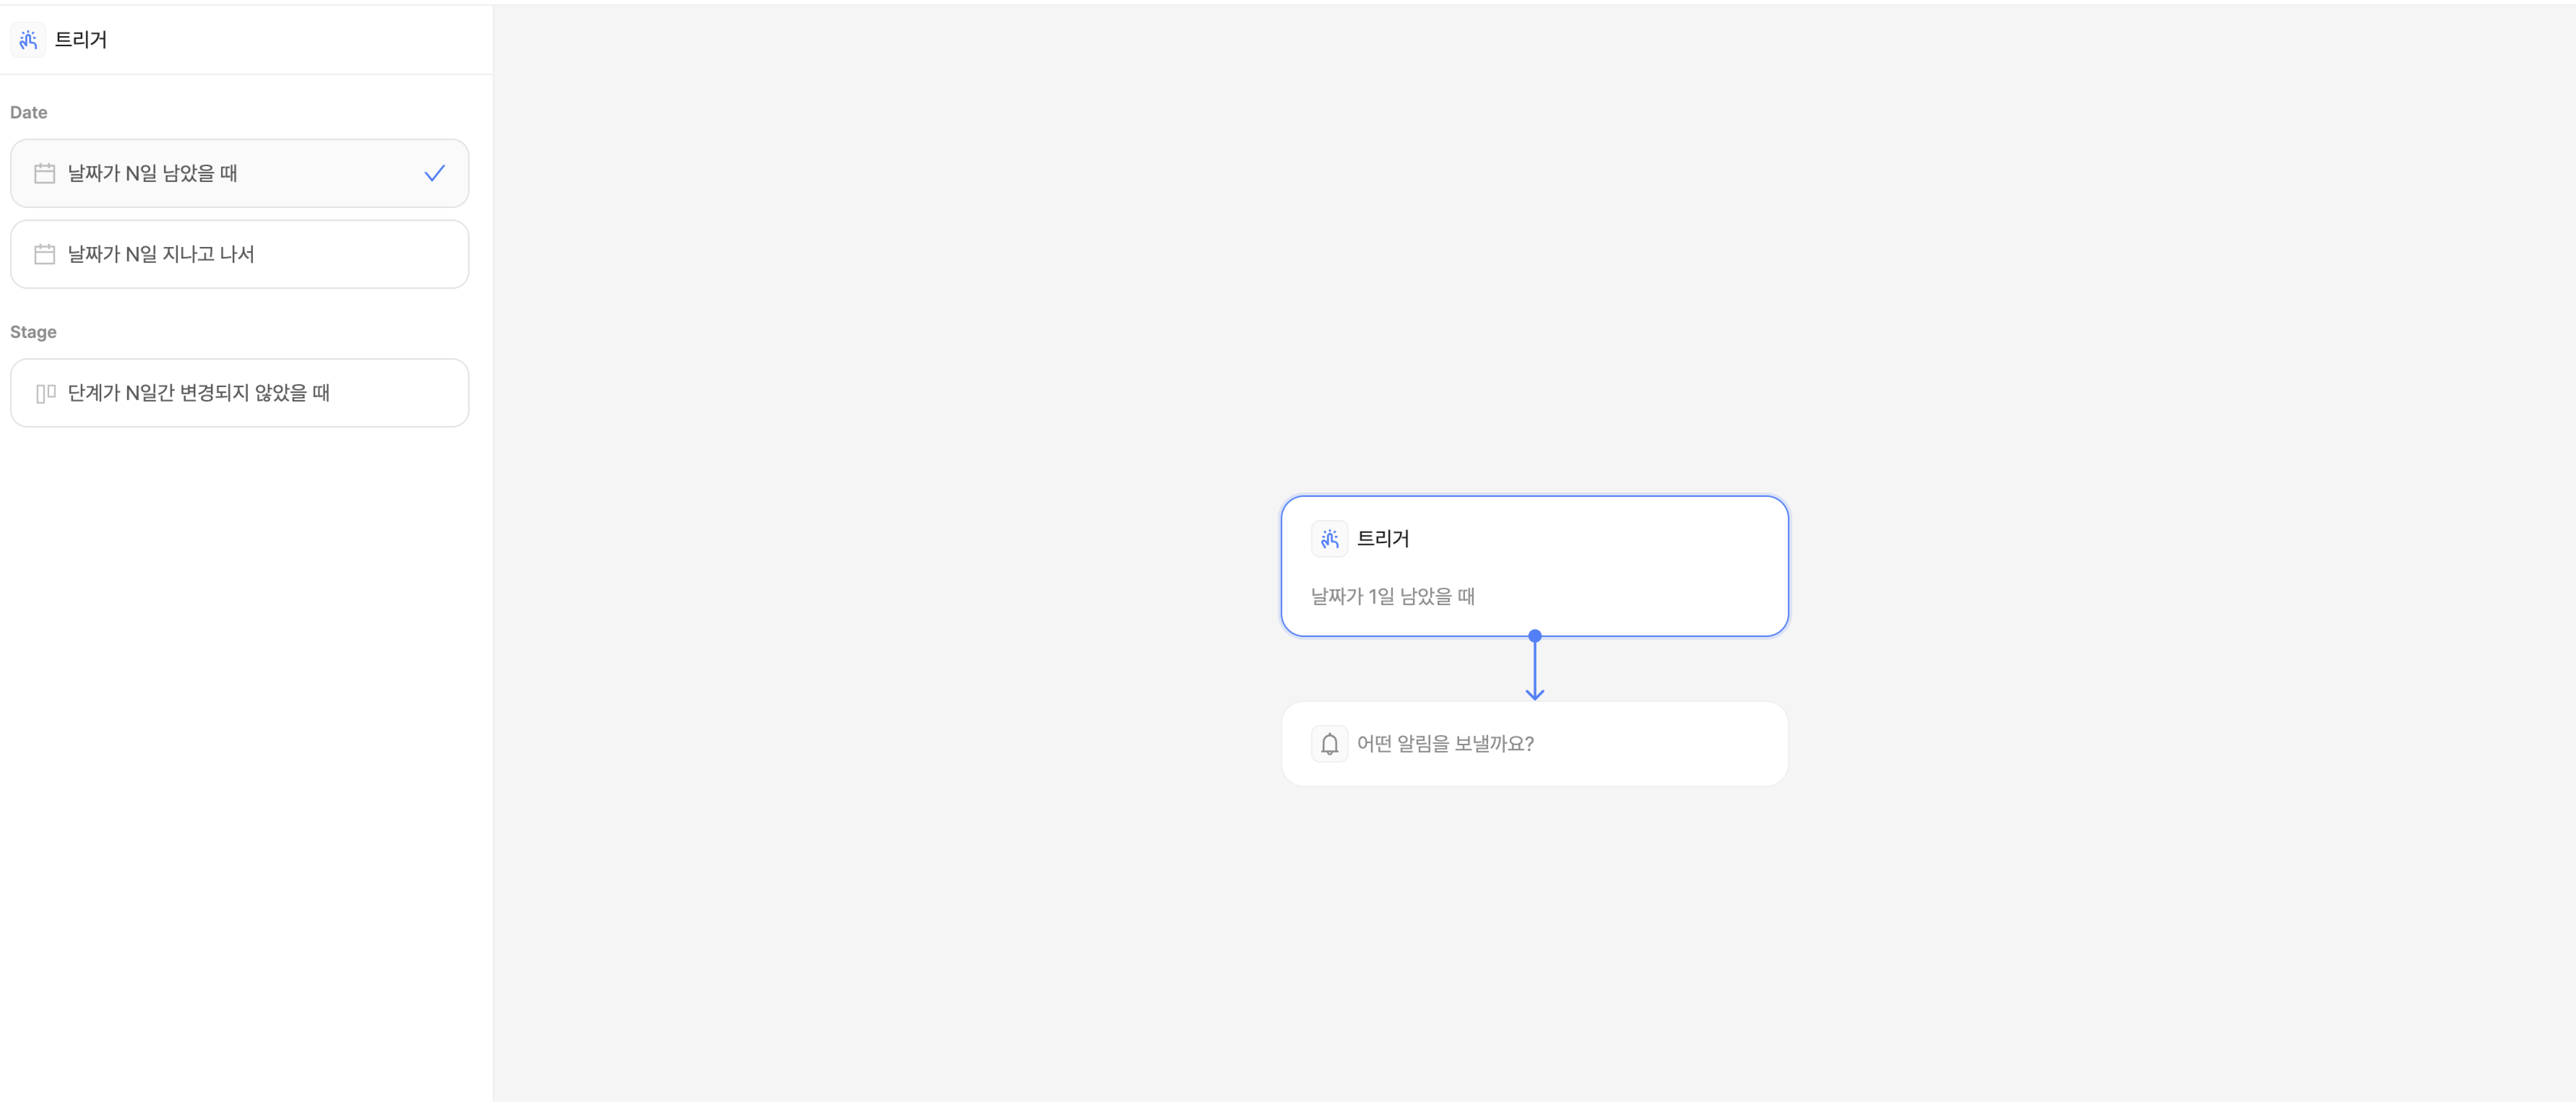Click the trigger icon inside the canvas node
The height and width of the screenshot is (1102, 2576).
[1329, 539]
